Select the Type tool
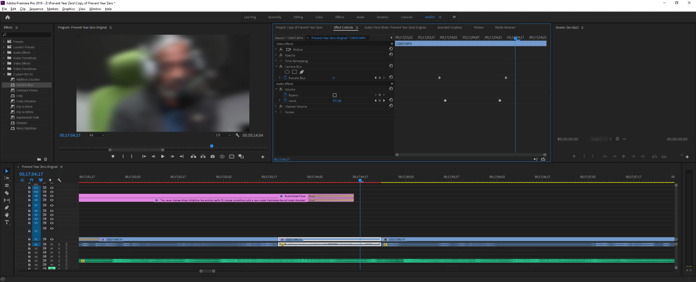The width and height of the screenshot is (696, 282). click(7, 222)
